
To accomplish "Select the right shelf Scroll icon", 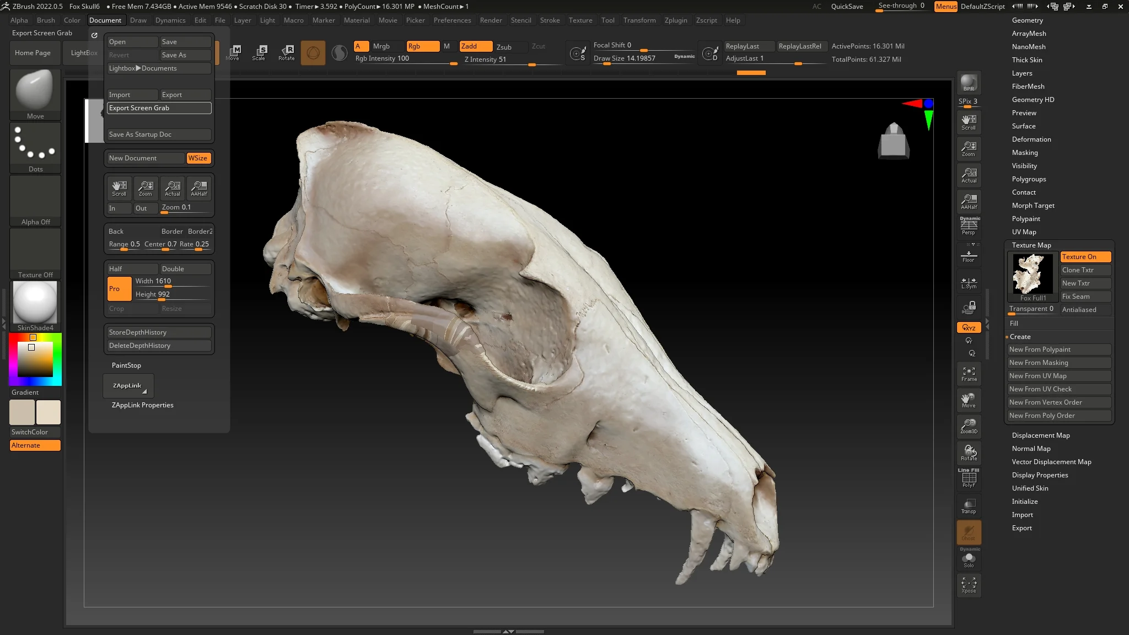I will [969, 122].
